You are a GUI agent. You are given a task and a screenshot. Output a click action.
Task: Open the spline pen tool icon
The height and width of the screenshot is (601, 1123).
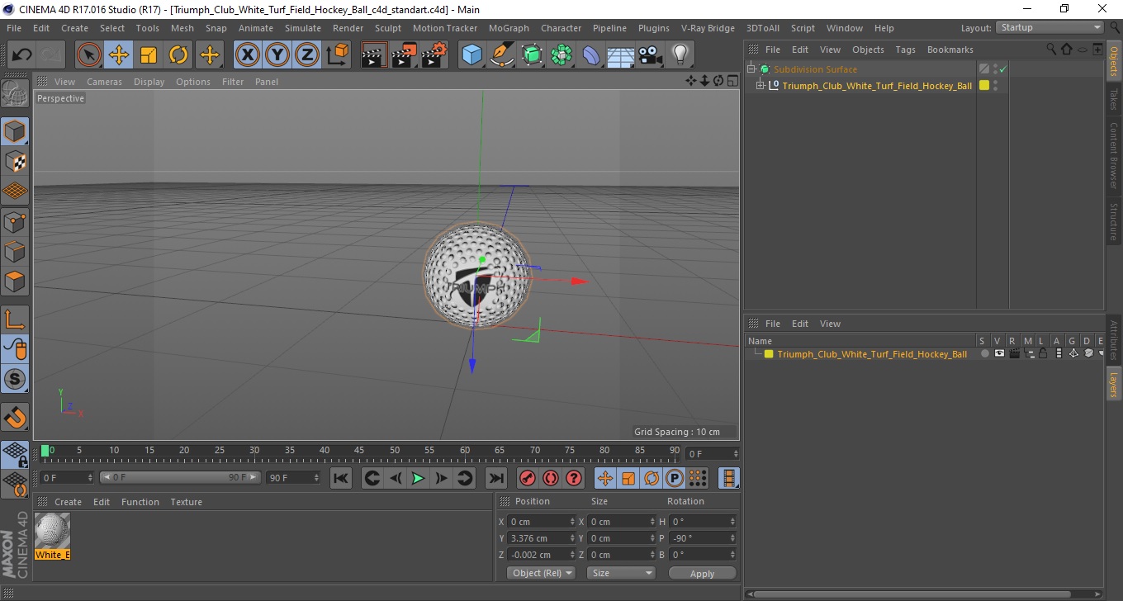tap(501, 55)
